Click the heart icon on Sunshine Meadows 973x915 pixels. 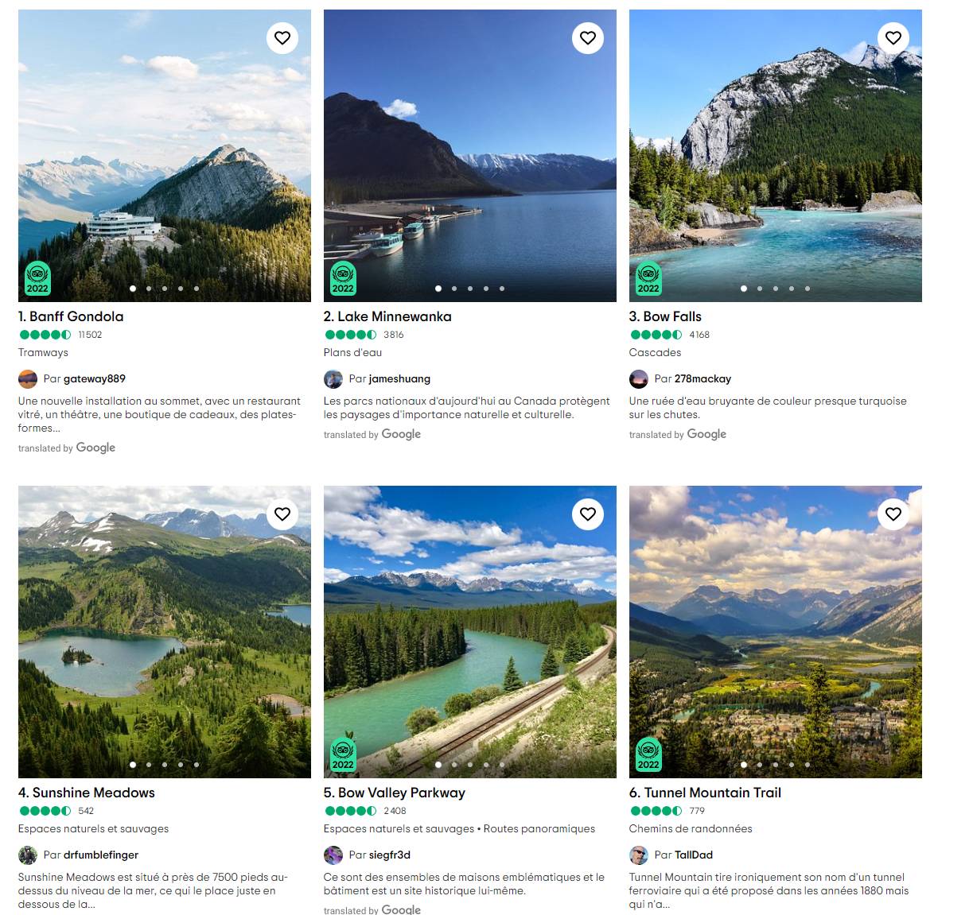tap(282, 514)
